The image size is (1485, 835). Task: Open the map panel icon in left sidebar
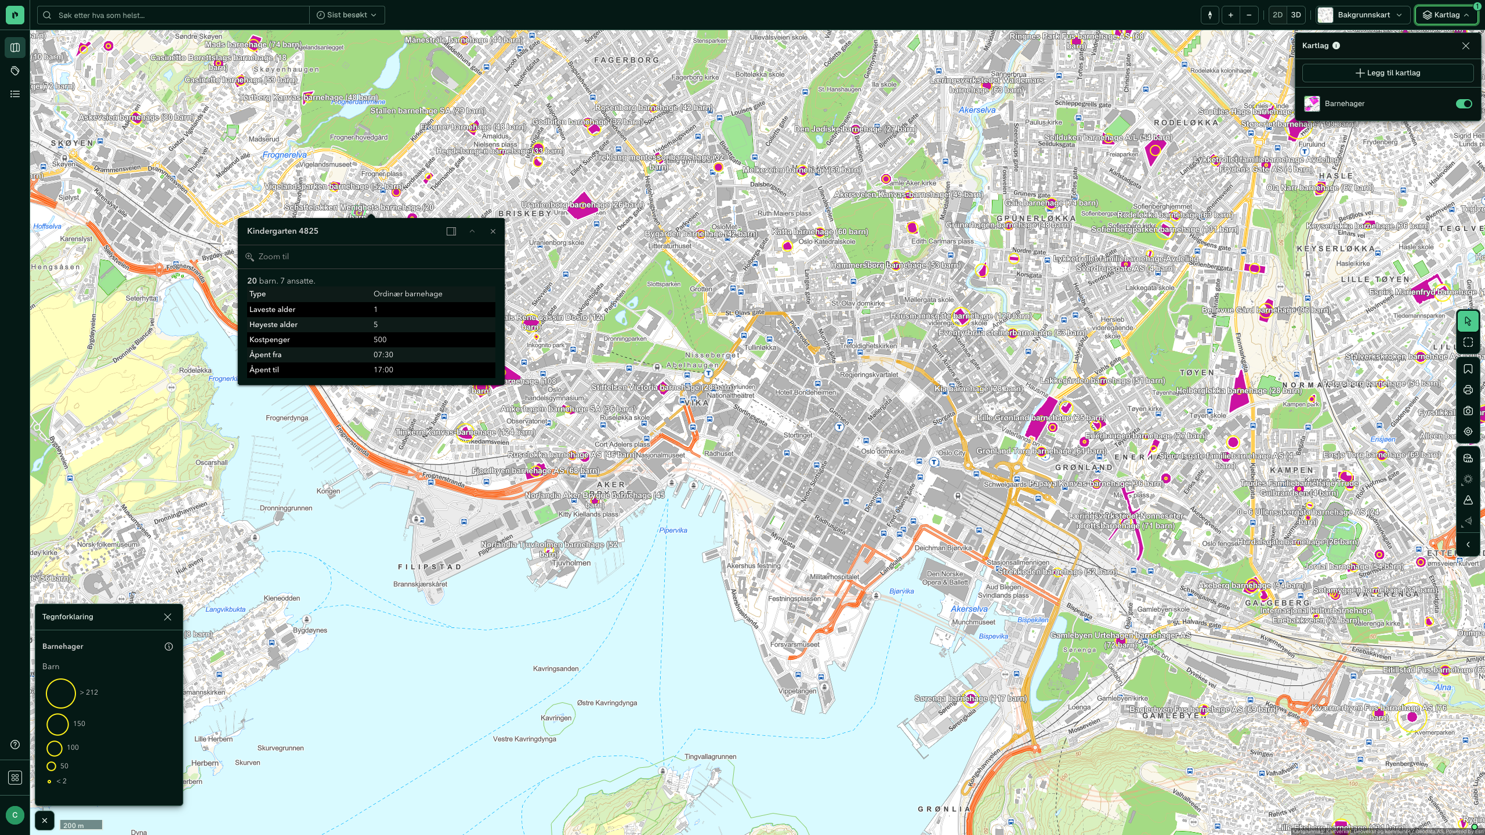click(15, 48)
